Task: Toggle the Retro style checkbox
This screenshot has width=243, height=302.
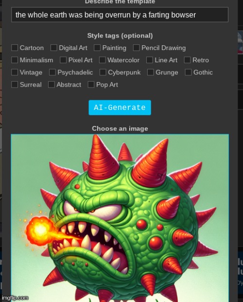Action: pyautogui.click(x=187, y=60)
